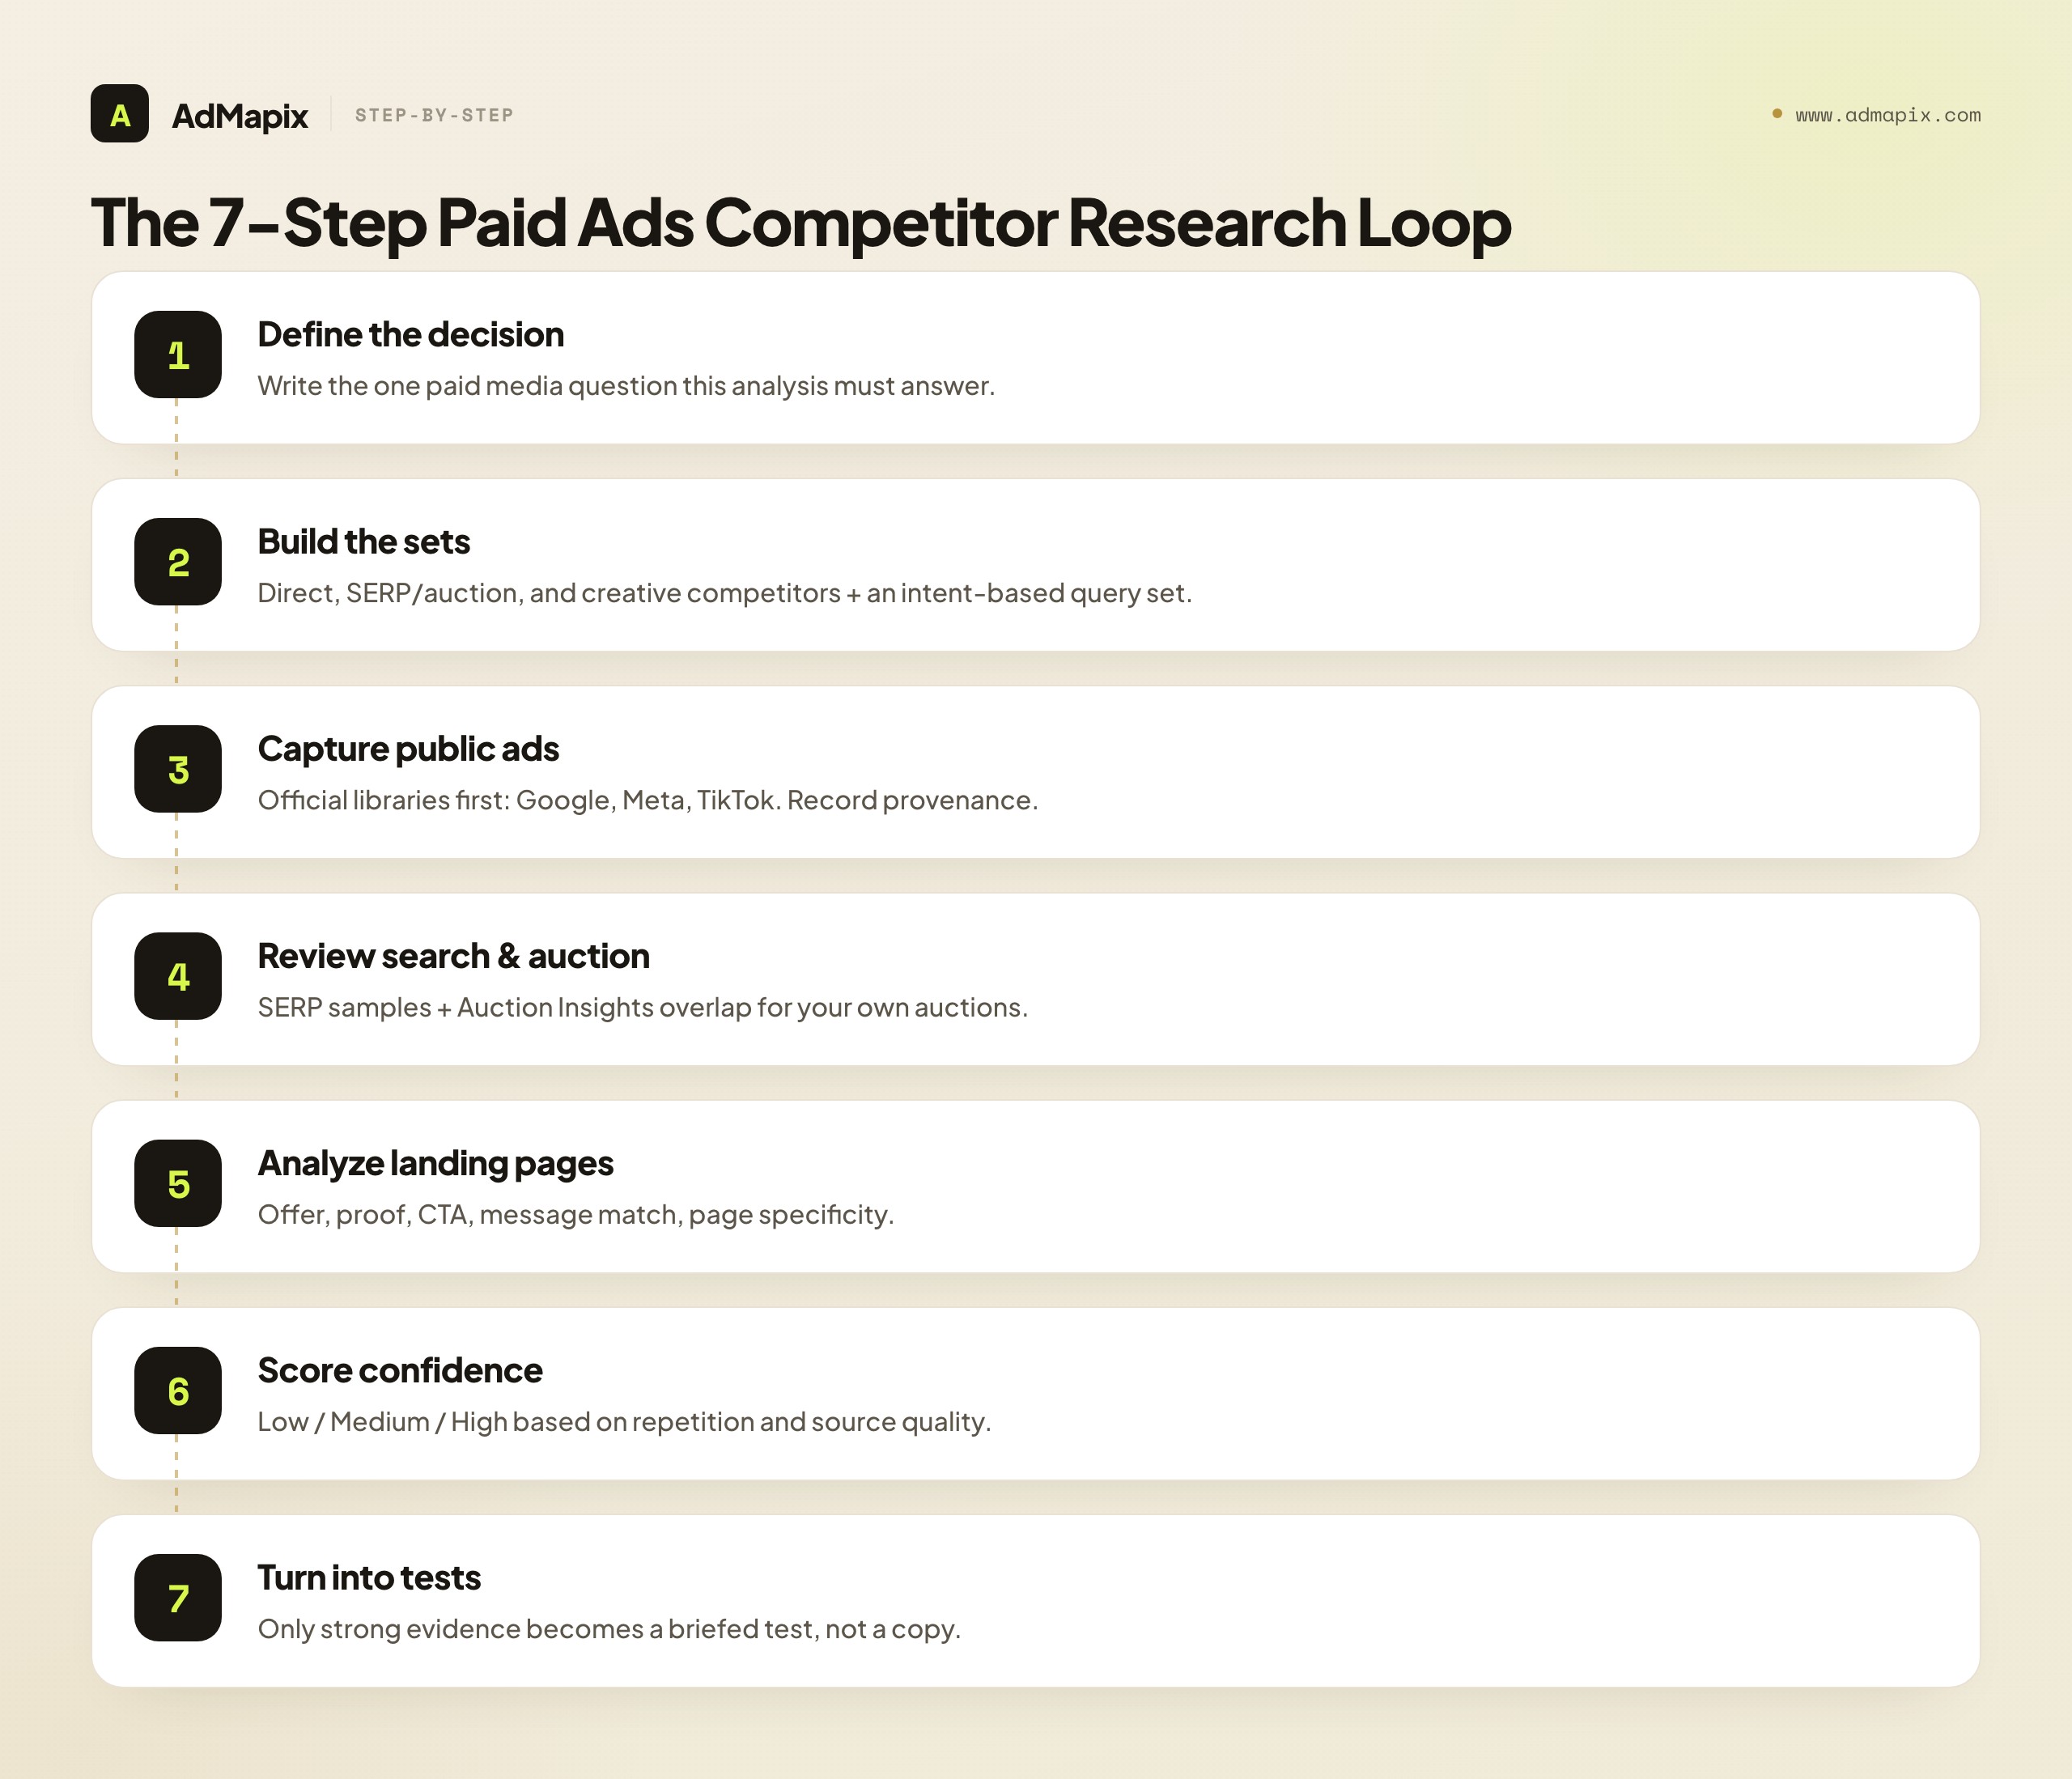The width and height of the screenshot is (2072, 1779).
Task: Click the STEP-BY-STEP label
Action: tap(434, 115)
